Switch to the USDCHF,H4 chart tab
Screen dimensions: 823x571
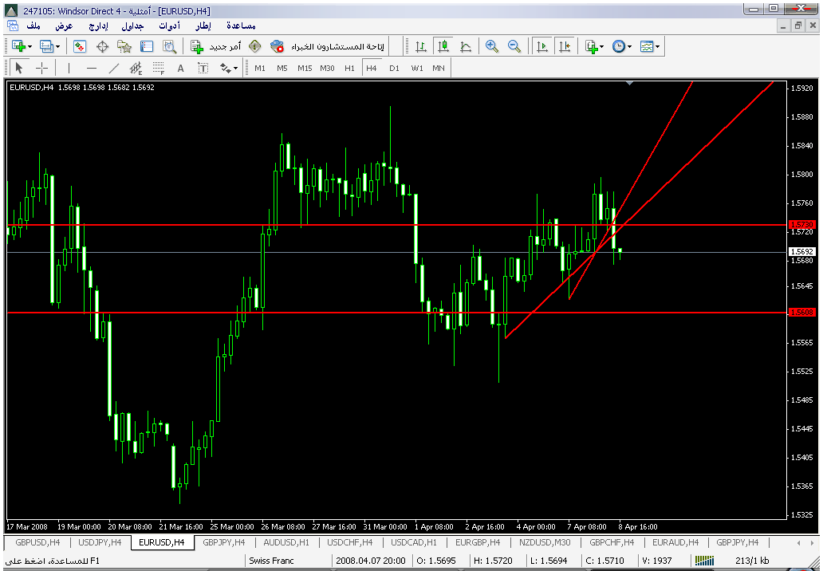click(x=350, y=542)
